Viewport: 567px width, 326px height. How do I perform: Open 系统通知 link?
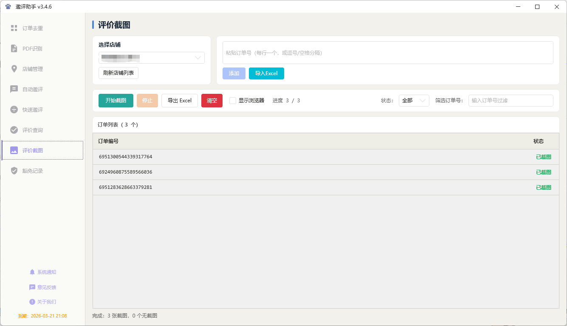42,272
